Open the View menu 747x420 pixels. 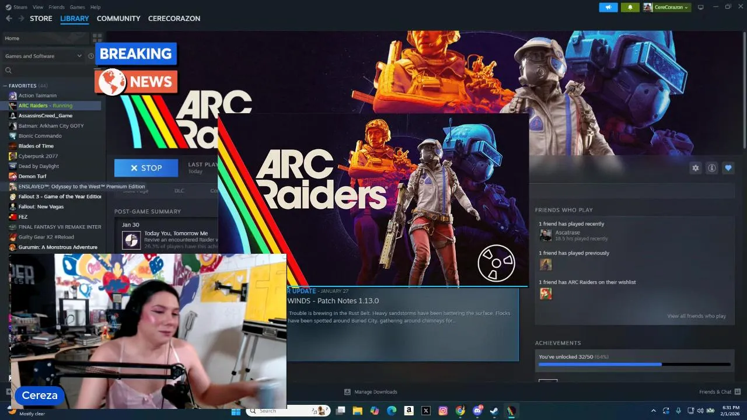coord(38,7)
